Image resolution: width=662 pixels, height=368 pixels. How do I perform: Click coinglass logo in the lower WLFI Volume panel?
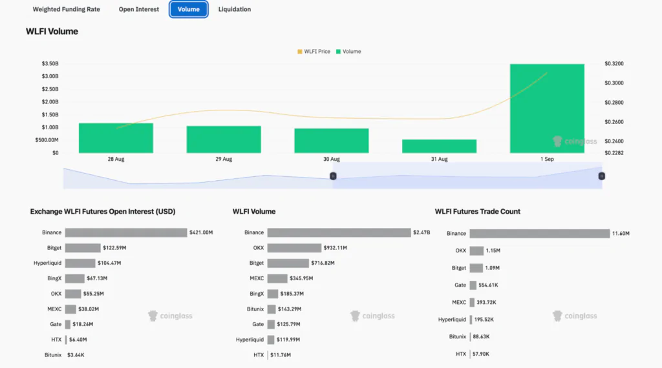coord(372,316)
